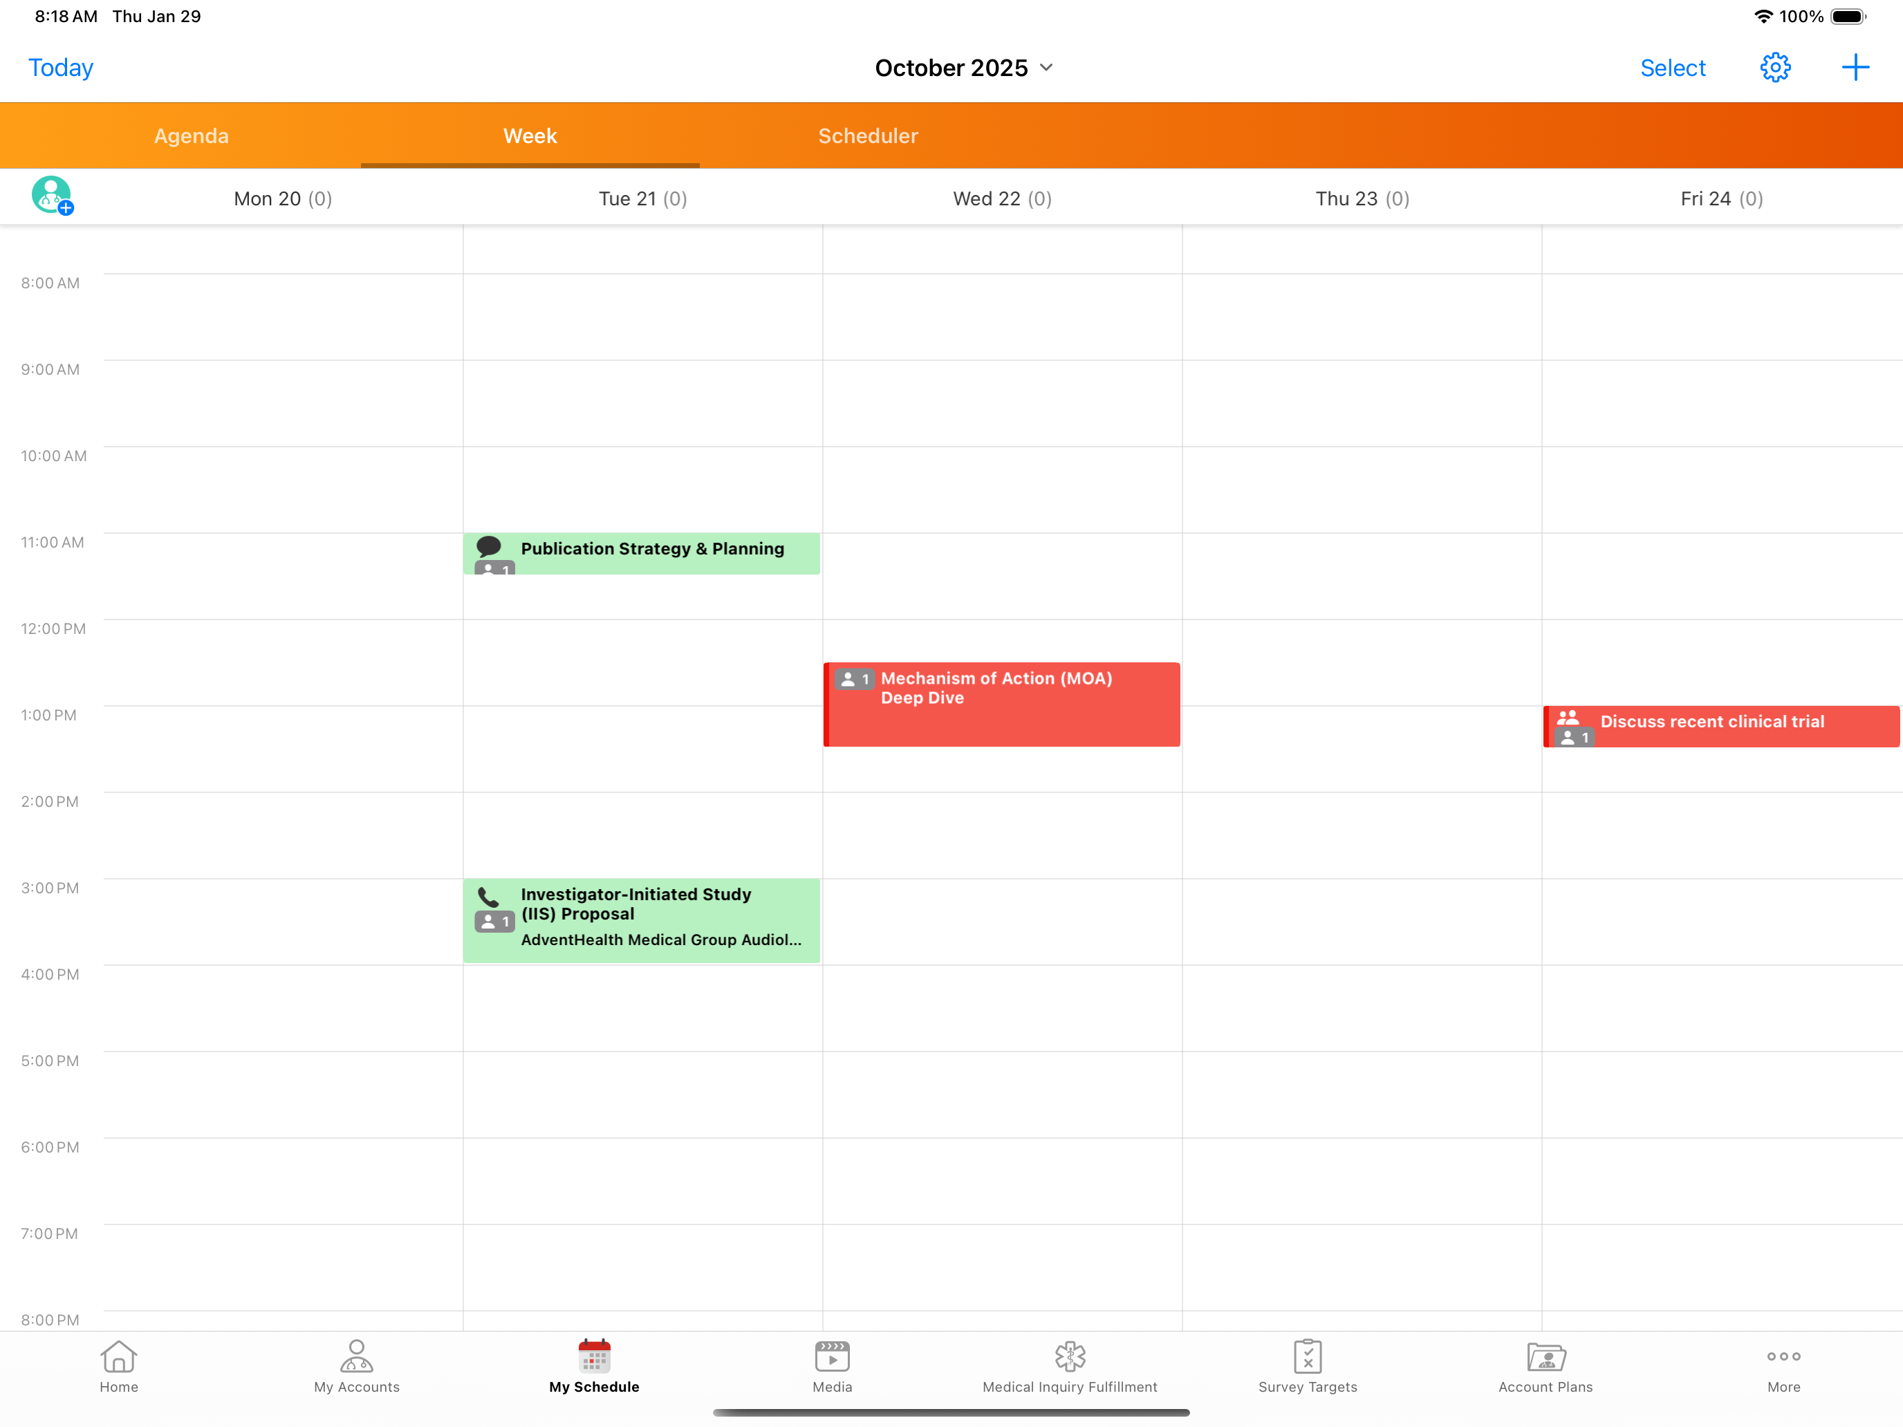
Task: Open Mechanism of Action Deep Dive event
Action: pyautogui.click(x=1001, y=704)
